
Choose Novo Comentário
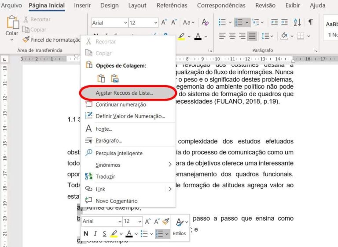point(128,201)
